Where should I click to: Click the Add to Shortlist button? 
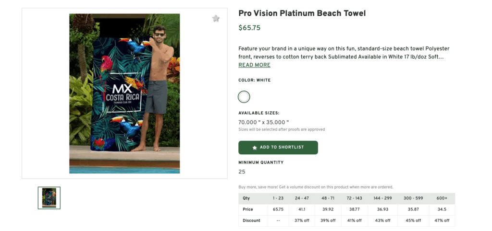278,147
